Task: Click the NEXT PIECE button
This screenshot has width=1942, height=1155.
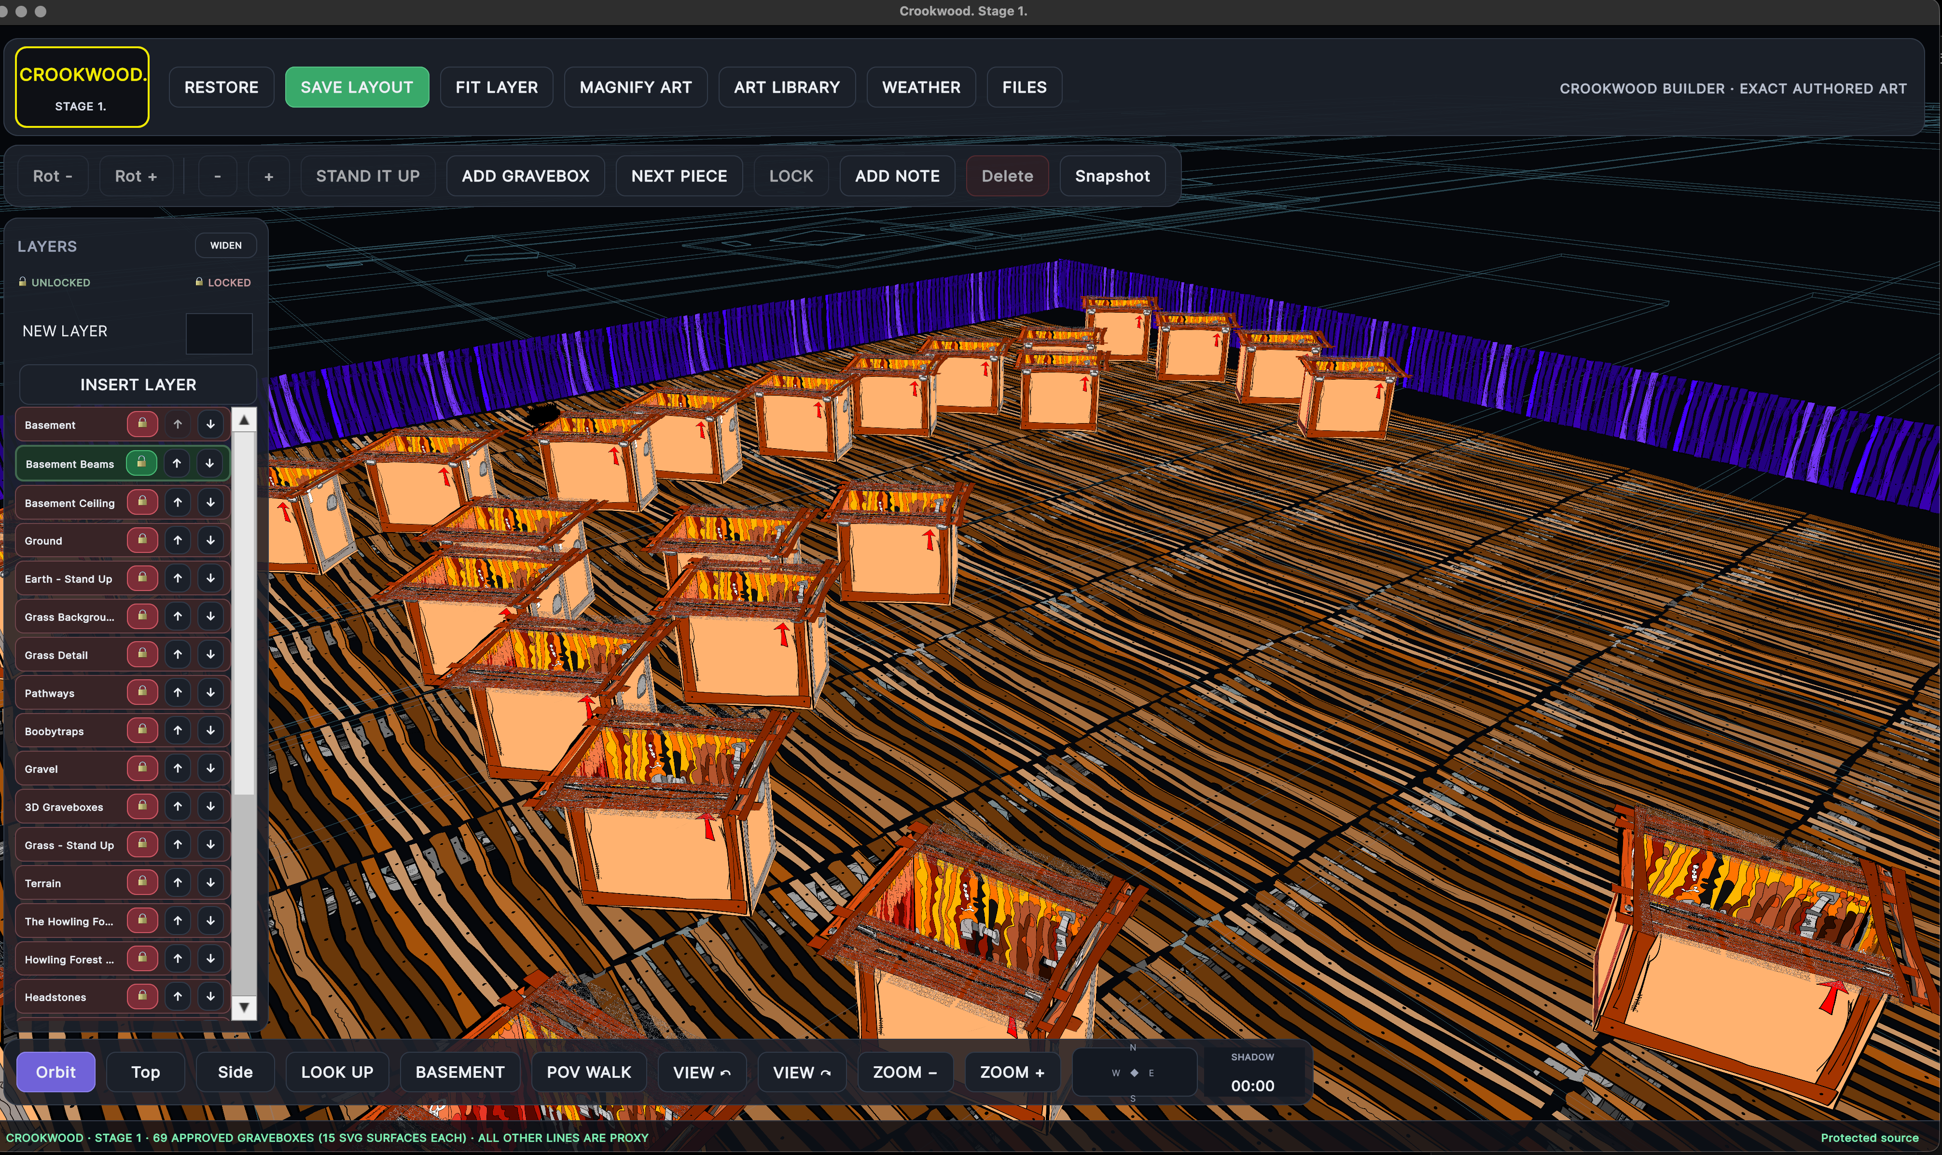Action: [x=680, y=176]
